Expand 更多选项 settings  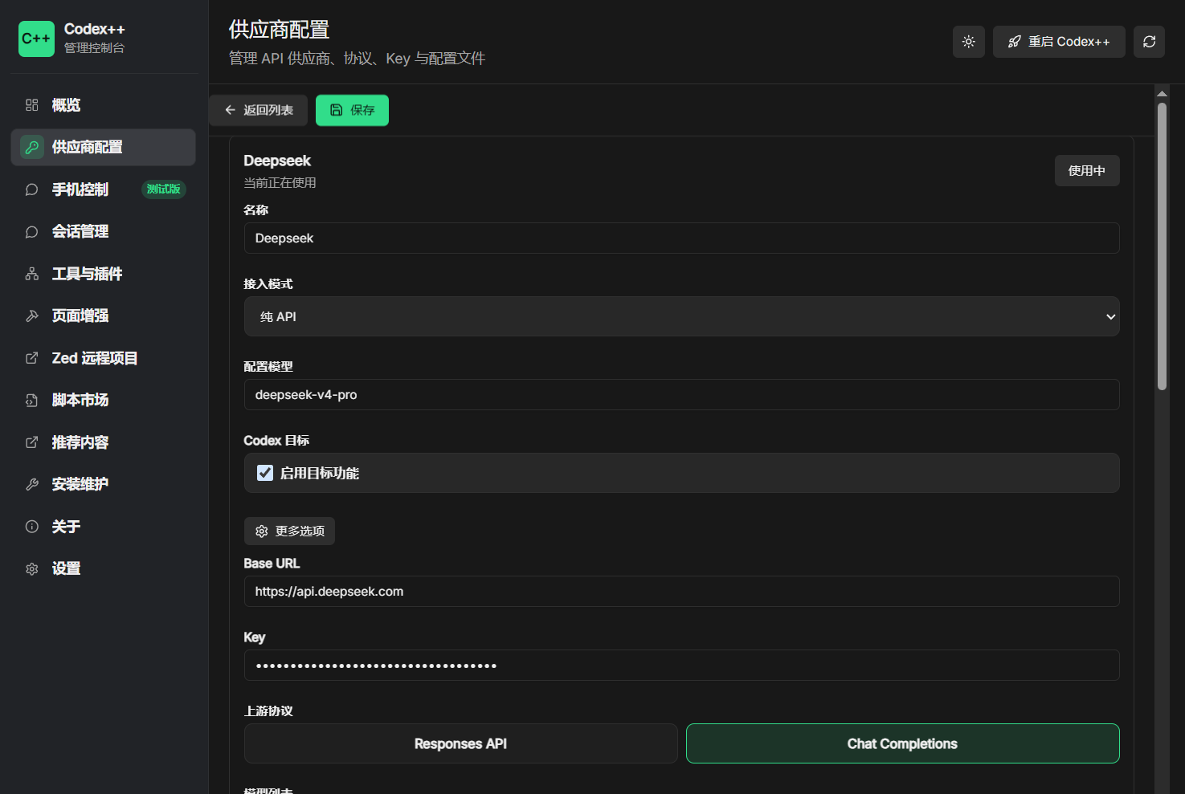[289, 531]
